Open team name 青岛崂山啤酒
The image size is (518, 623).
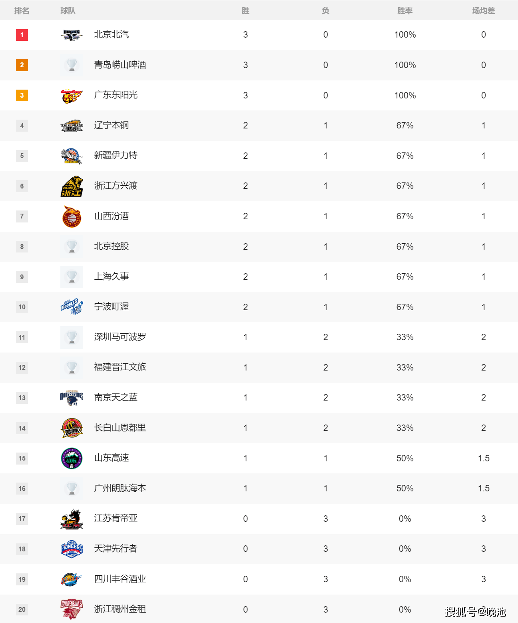coord(120,65)
